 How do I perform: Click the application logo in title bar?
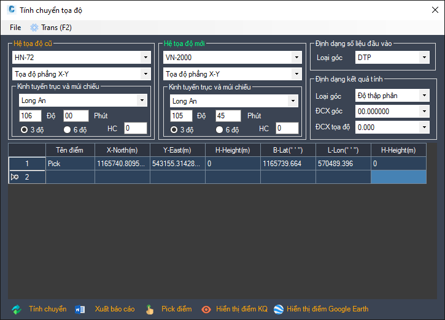coord(11,10)
